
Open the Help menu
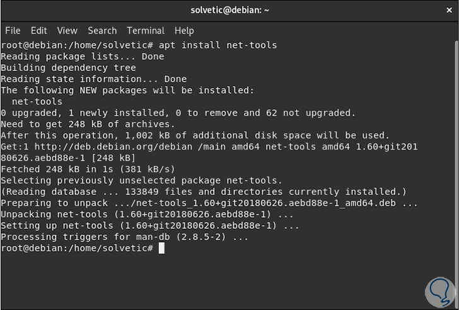[184, 30]
